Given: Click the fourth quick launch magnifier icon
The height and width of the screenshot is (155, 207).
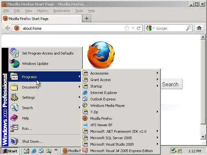Looking at the screenshot, I should point(49,151).
